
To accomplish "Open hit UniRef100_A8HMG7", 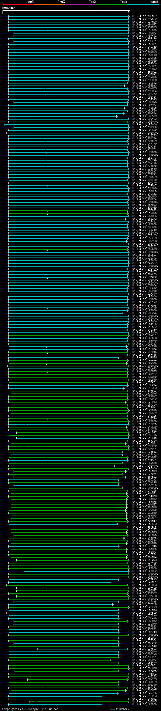I will pos(144,16).
